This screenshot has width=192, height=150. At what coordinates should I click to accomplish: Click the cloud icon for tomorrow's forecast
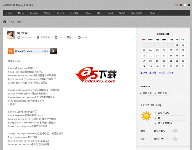tap(175, 131)
